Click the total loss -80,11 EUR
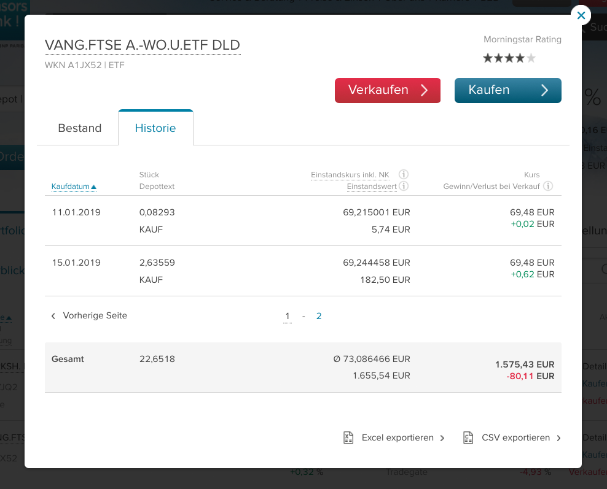This screenshot has width=607, height=489. click(530, 376)
